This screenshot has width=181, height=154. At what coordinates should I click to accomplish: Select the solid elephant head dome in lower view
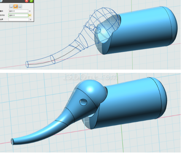pyautogui.click(x=90, y=90)
